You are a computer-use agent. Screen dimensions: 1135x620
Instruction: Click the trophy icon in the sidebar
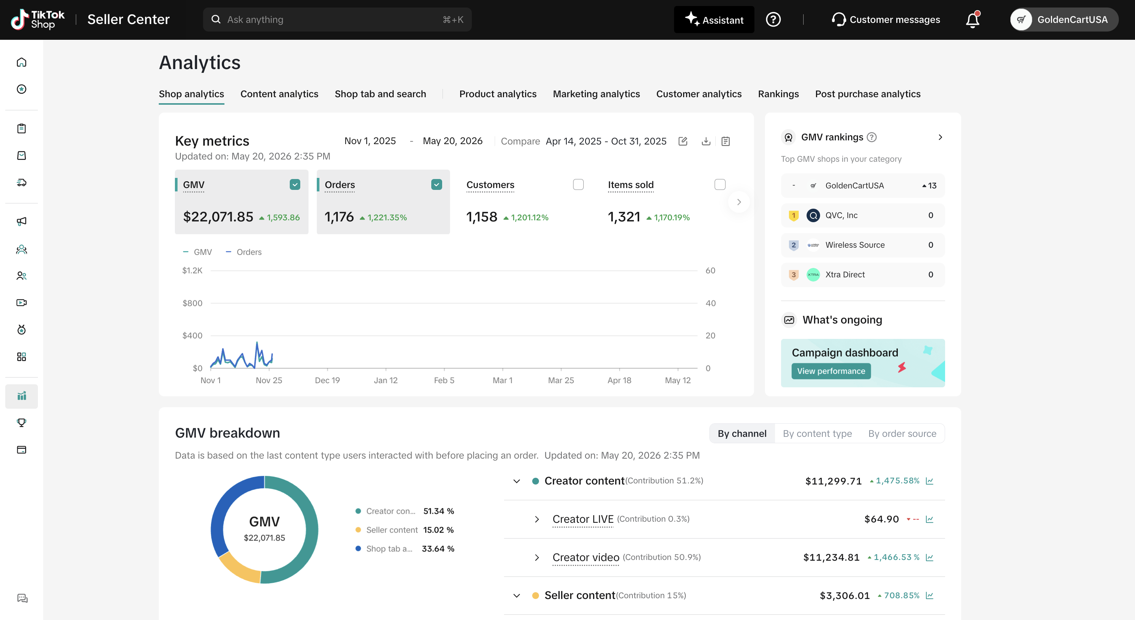pos(22,423)
